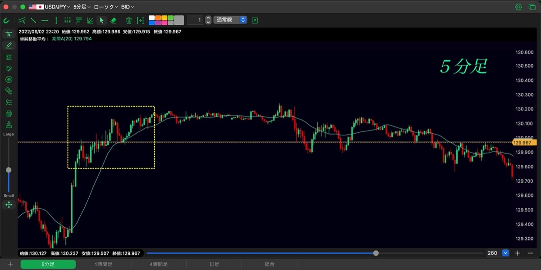Open the pop-out arrow icon in toolbar
The width and height of the screenshot is (541, 270).
coord(255,20)
